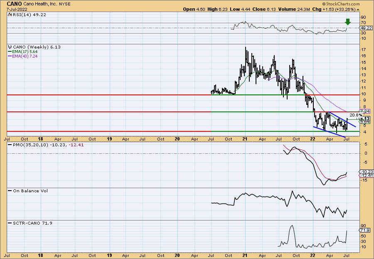Click the 14 label on the price axis
The image size is (374, 259).
[364, 68]
